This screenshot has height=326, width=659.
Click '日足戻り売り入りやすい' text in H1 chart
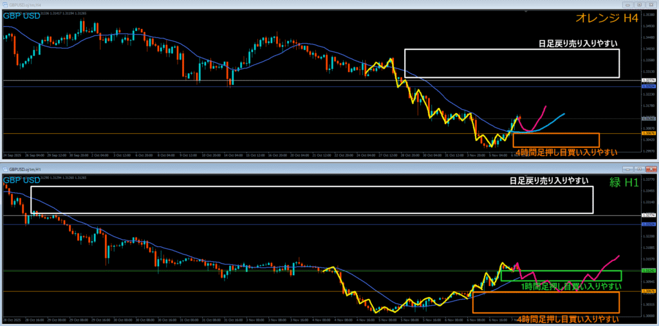(x=548, y=181)
